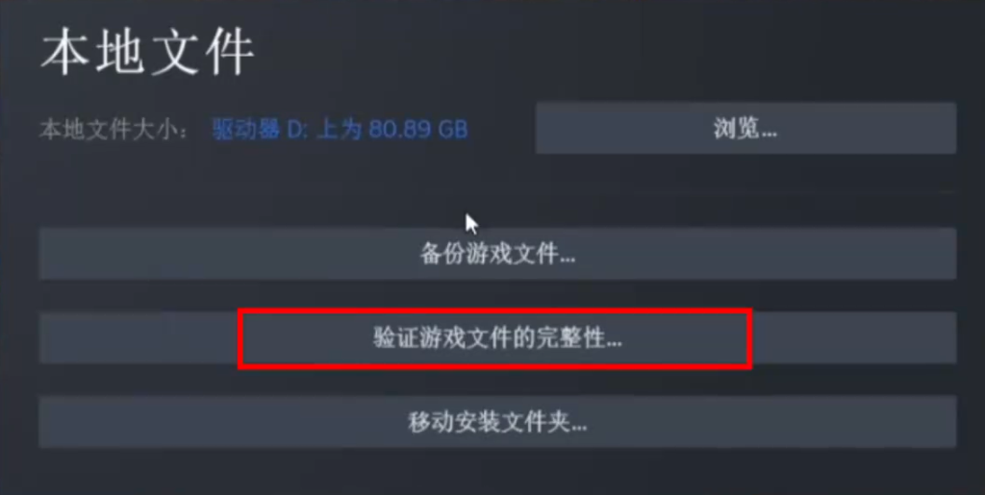This screenshot has height=495, width=985.
Task: Select the blue 驱动器 D: text
Action: 258,130
